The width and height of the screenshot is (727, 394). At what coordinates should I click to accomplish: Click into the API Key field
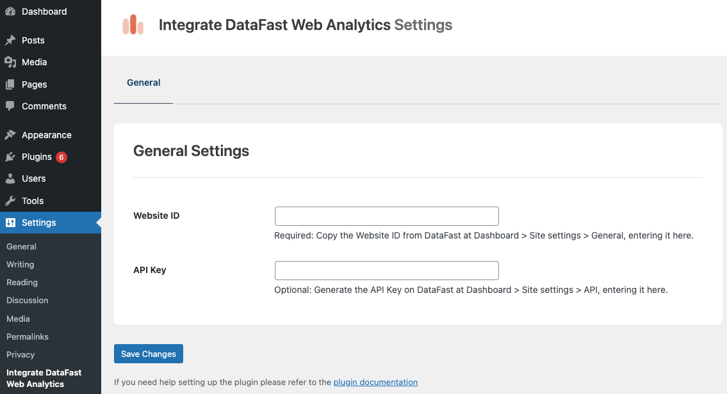coord(386,271)
